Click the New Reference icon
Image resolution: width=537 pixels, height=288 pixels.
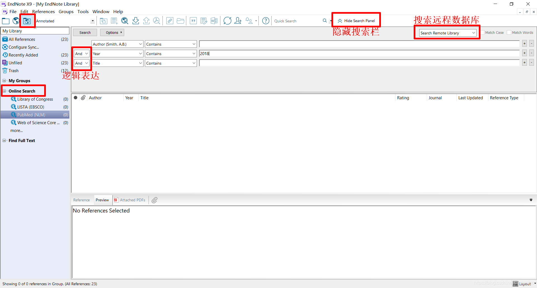[x=114, y=21]
